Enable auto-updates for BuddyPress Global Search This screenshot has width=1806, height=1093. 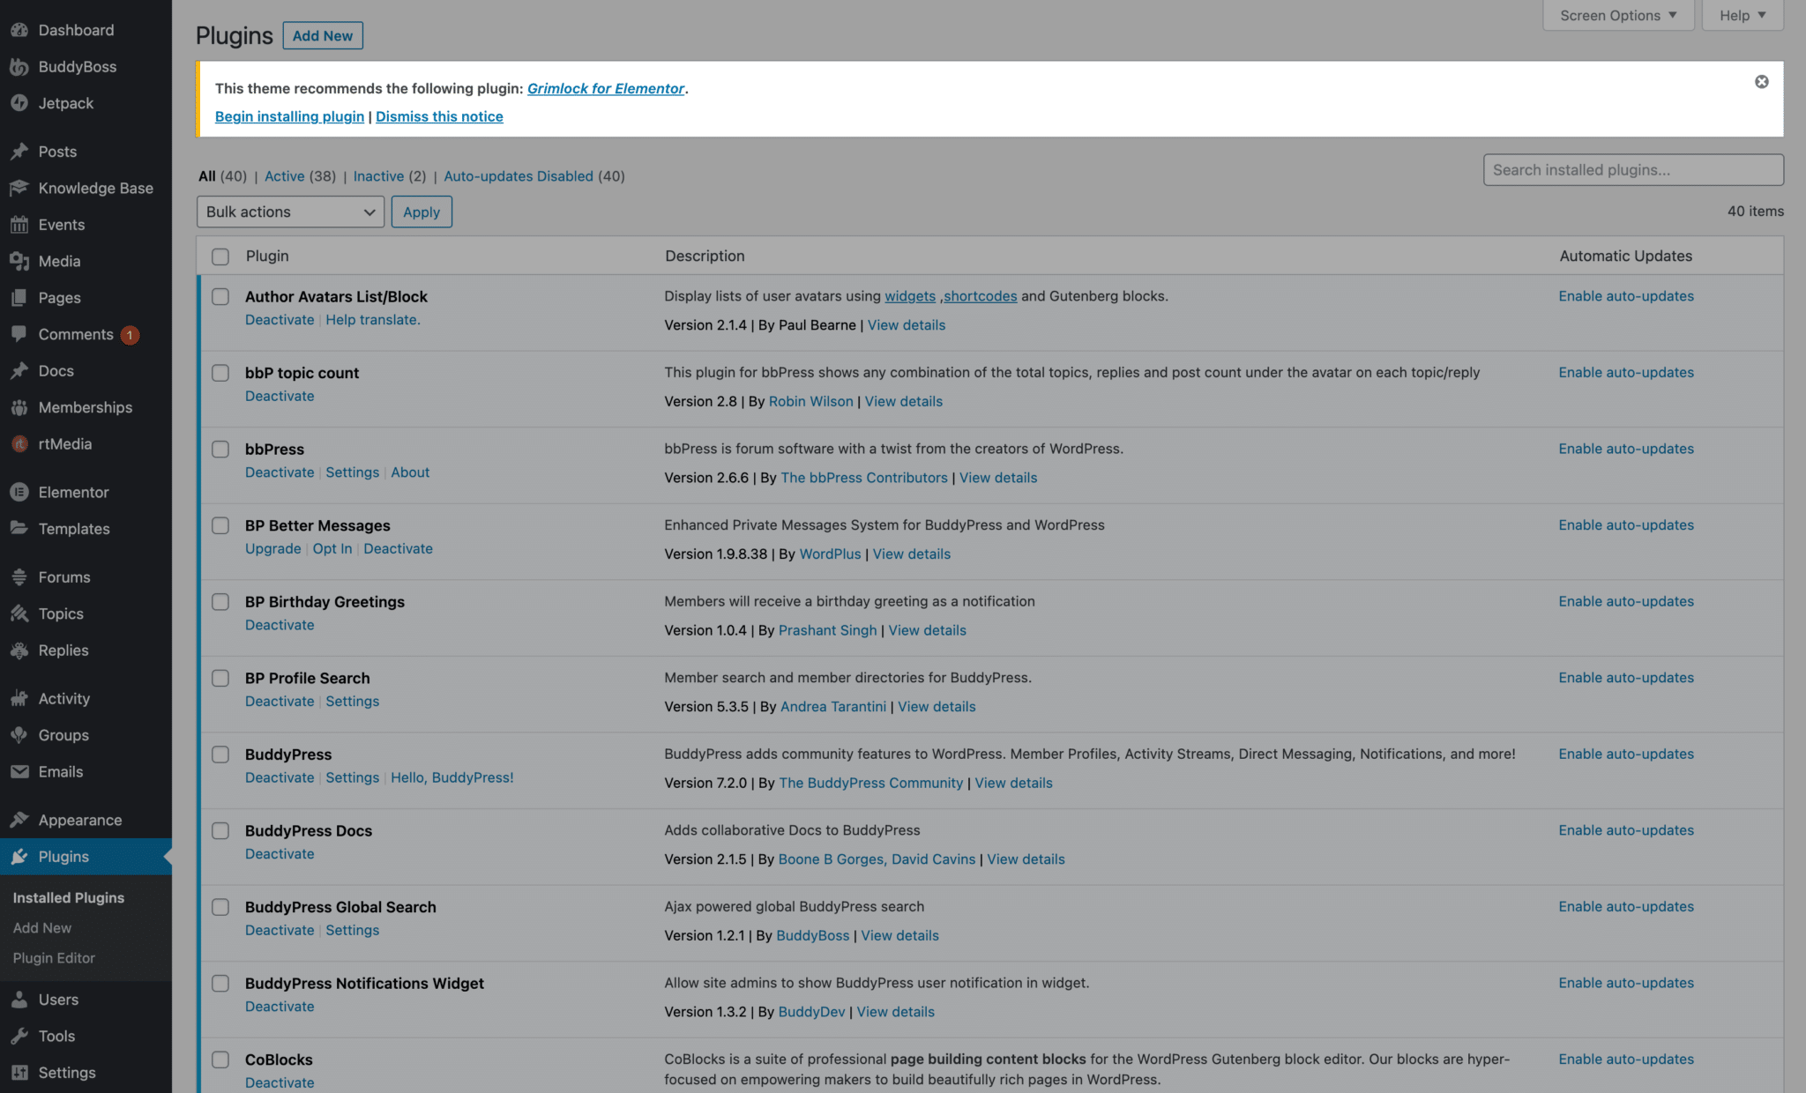click(x=1626, y=906)
